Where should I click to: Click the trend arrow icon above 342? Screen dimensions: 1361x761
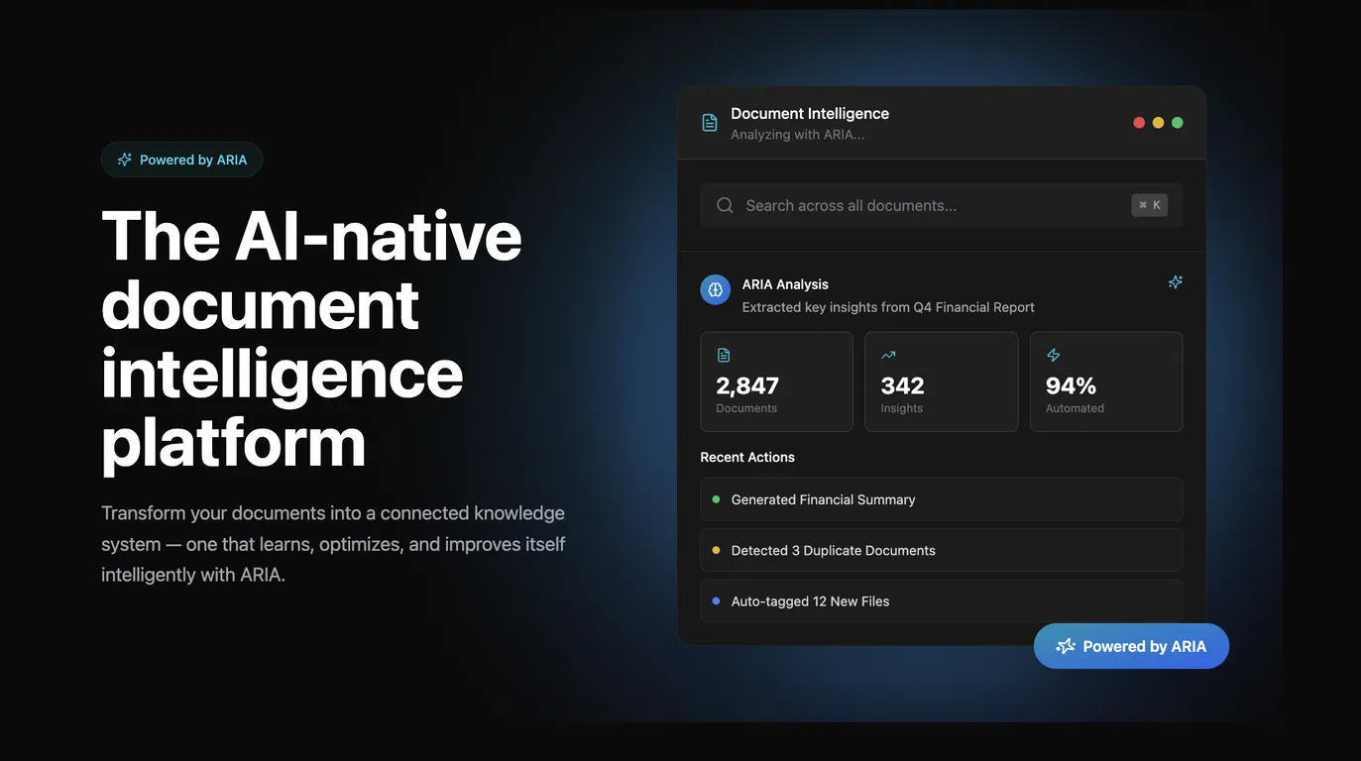[x=888, y=355]
